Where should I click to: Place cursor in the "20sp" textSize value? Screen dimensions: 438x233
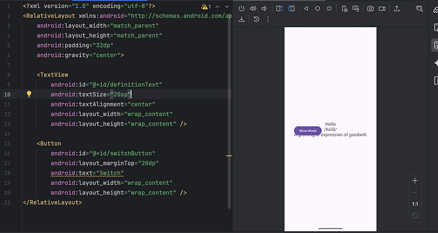click(x=120, y=95)
